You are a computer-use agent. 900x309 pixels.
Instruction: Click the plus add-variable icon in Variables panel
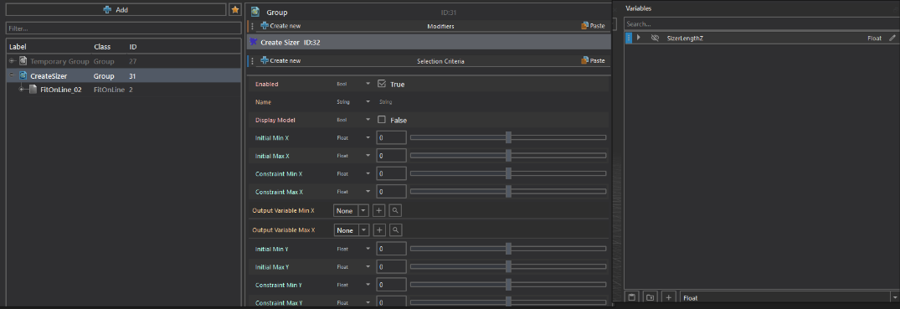click(668, 297)
